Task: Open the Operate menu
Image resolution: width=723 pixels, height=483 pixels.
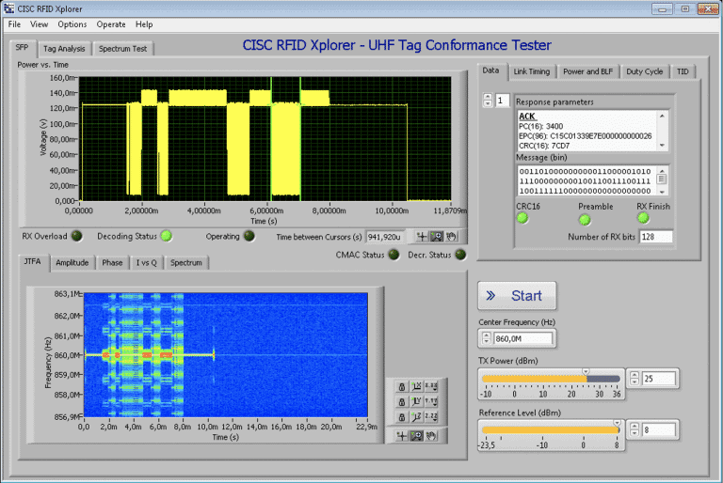Action: click(x=111, y=24)
